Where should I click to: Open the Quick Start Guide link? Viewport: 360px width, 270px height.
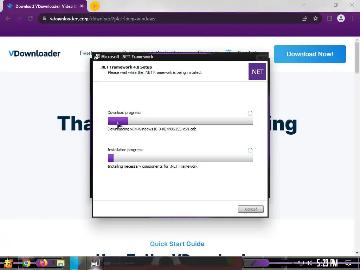click(x=177, y=244)
